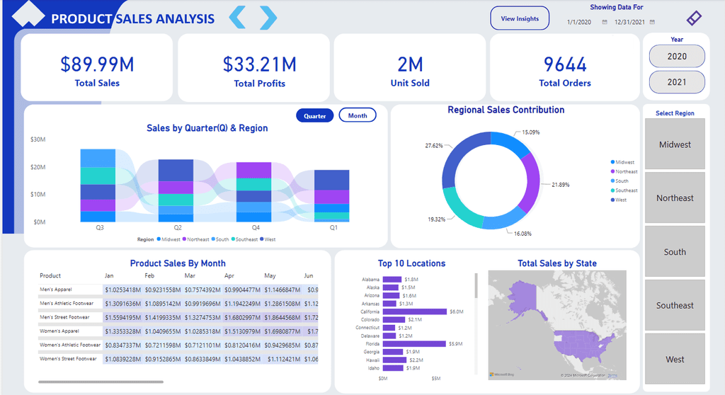
Task: Choose the Northeast region tile
Action: pyautogui.click(x=675, y=197)
